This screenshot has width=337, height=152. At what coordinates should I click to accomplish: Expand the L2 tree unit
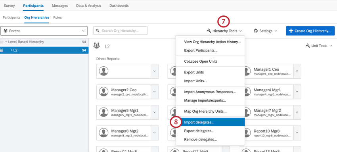tap(11, 50)
